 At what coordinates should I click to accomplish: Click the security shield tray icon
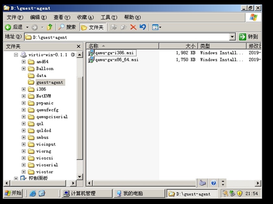(x=240, y=193)
